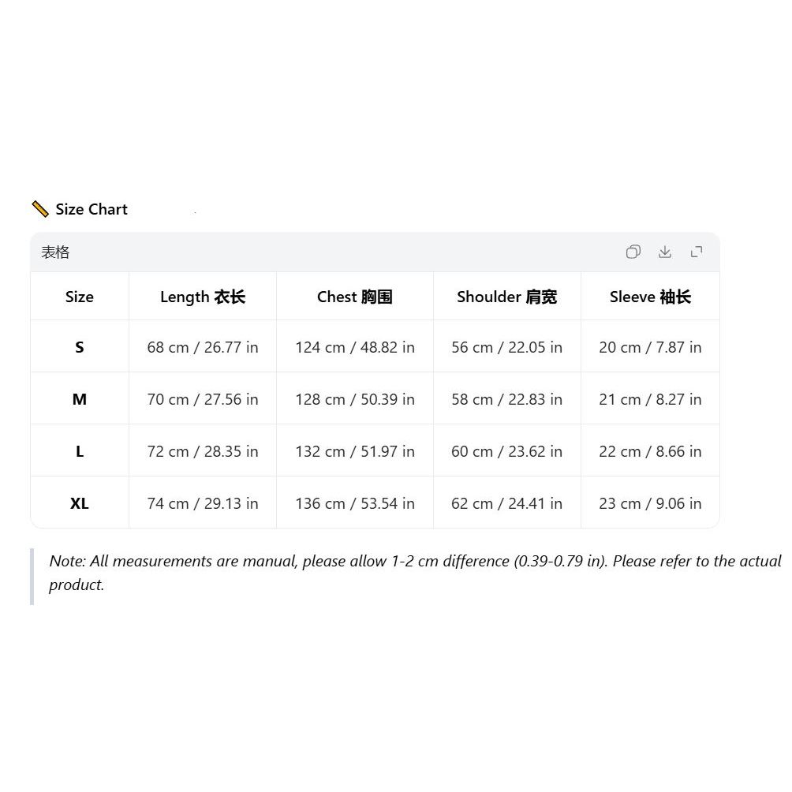Click the 23 cm / 9.06 in cell
Image resolution: width=792 pixels, height=792 pixels.
point(650,503)
